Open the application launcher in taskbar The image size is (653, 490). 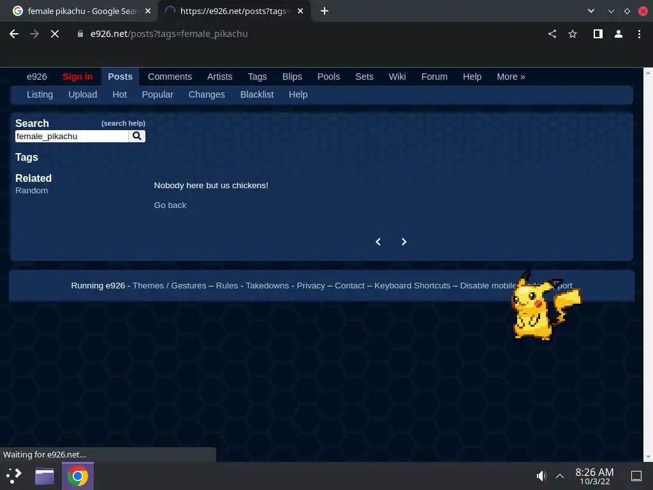14,475
